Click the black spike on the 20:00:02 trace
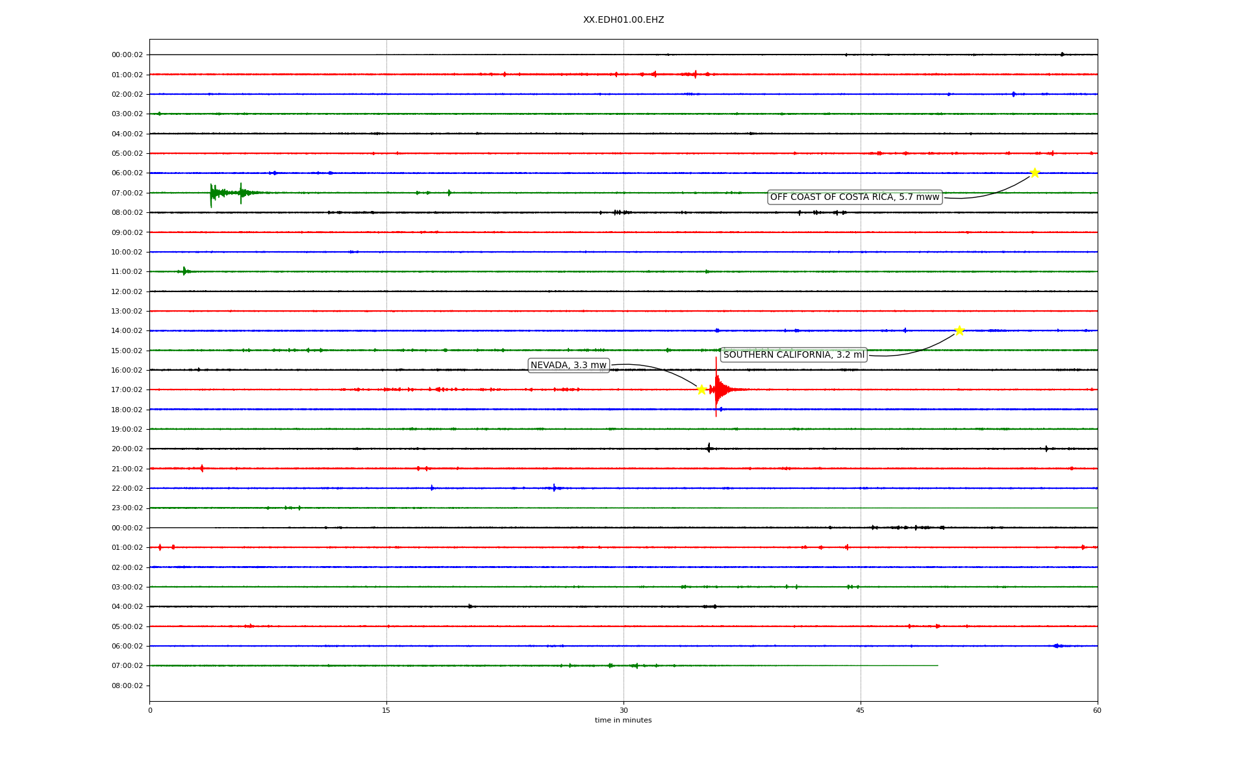Screen dimensions: 1247x779 (709, 448)
